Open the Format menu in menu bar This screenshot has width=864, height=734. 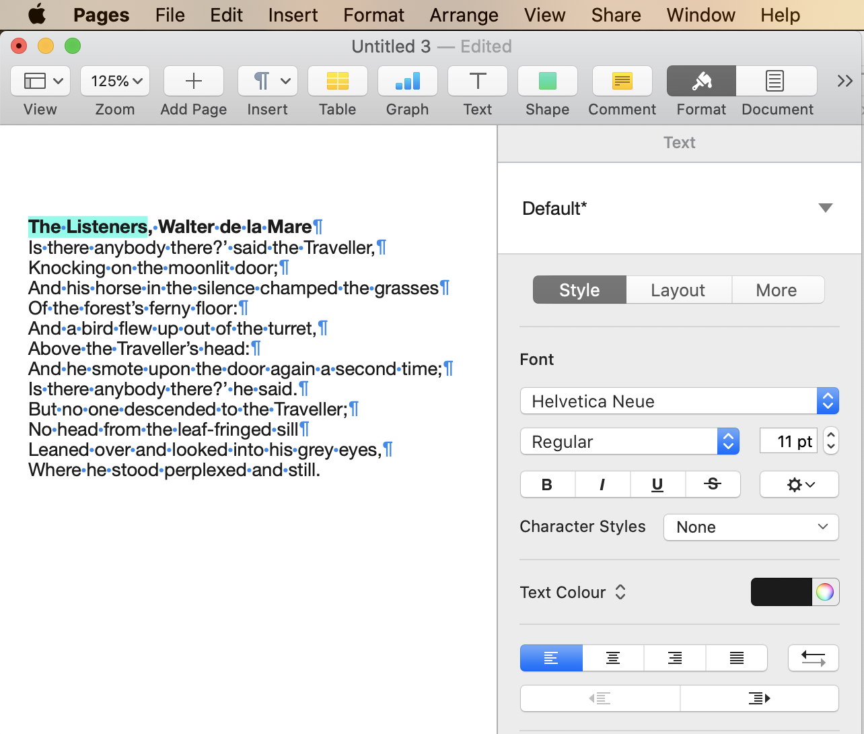(374, 15)
